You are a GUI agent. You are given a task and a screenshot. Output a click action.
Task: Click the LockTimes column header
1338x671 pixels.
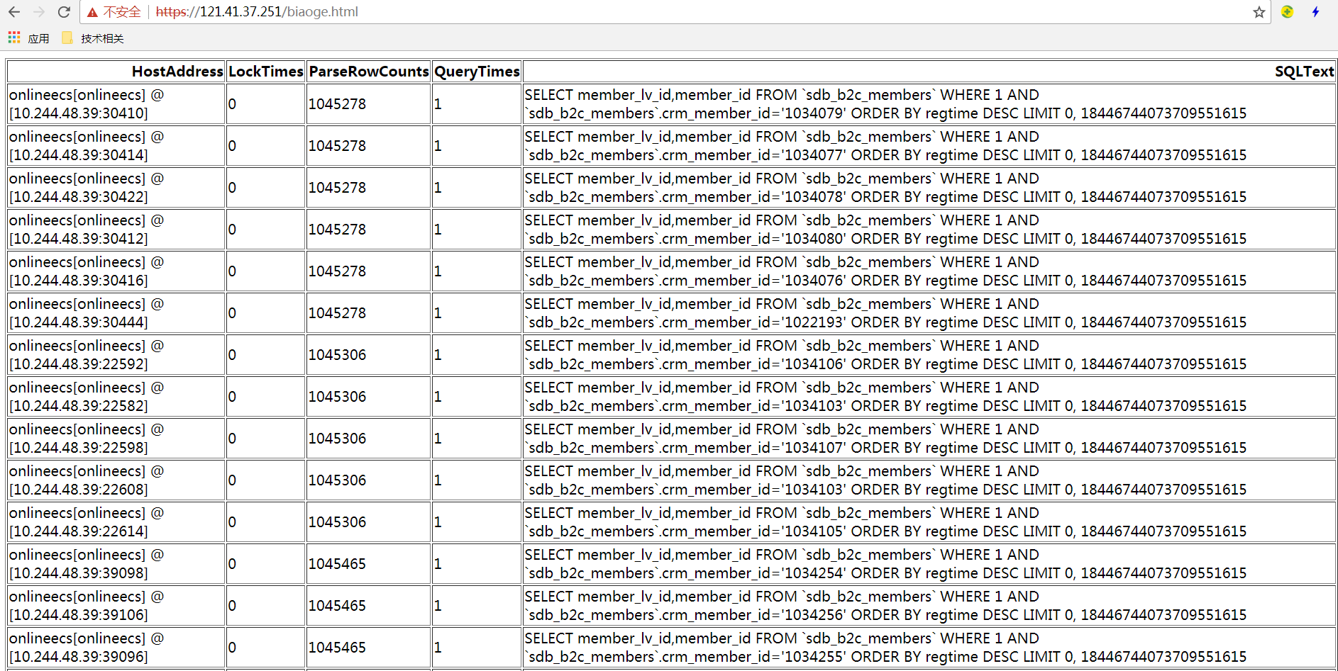point(266,72)
